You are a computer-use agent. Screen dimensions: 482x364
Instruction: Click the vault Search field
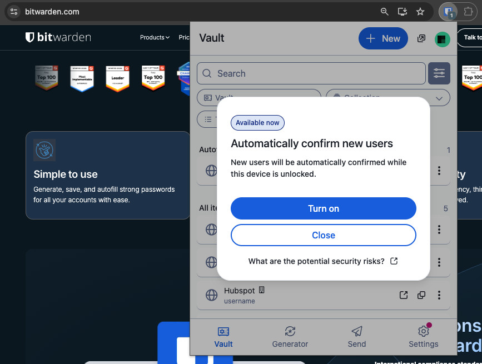pos(311,73)
